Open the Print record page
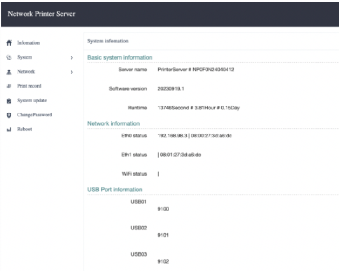Screen dimensions: 339x271 (29, 86)
